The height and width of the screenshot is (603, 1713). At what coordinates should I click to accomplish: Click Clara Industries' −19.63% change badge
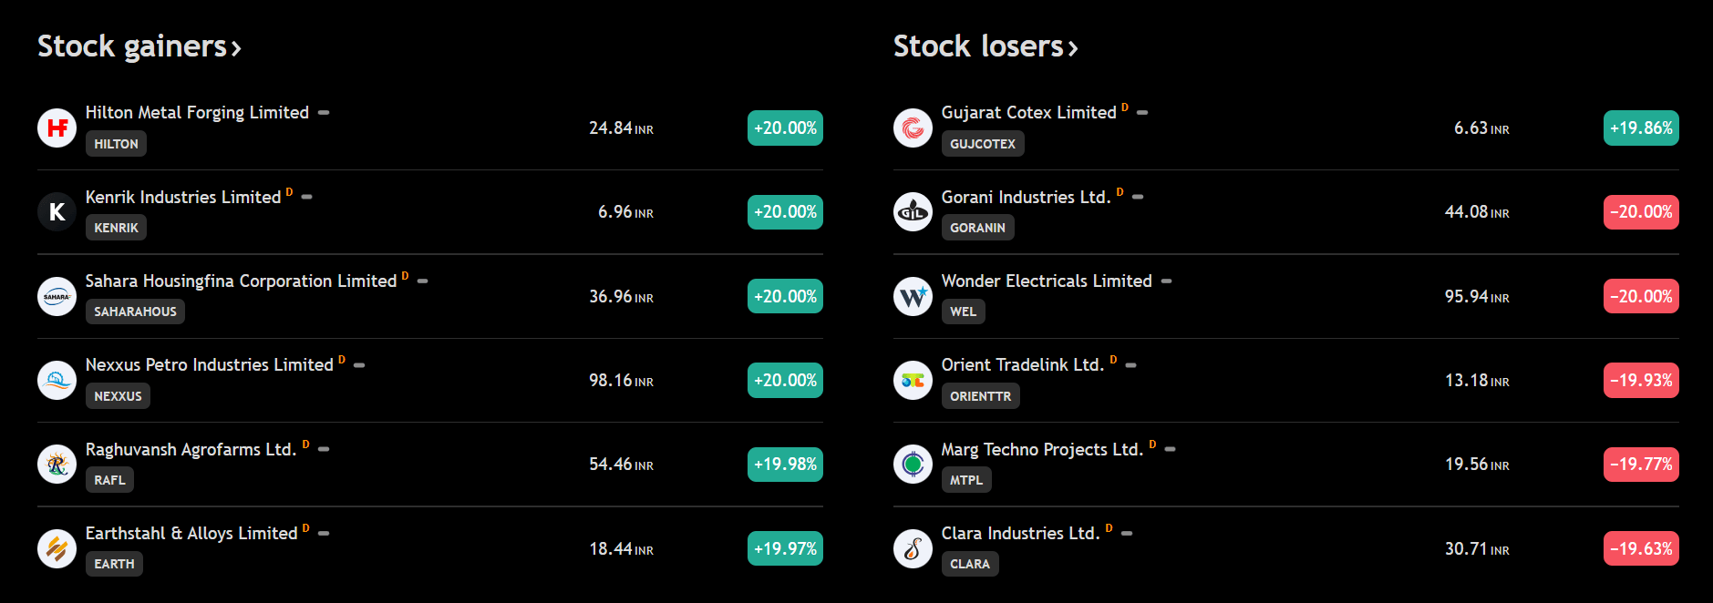[x=1641, y=549]
